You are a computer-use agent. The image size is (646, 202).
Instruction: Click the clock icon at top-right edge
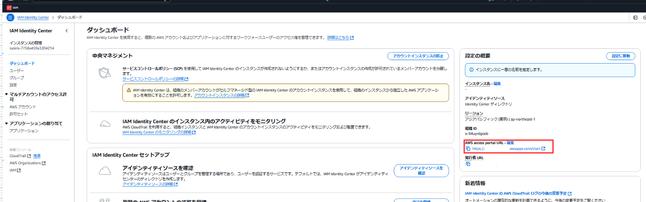point(644,17)
